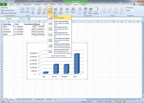Click the macro record icon in status bar

click(8, 102)
